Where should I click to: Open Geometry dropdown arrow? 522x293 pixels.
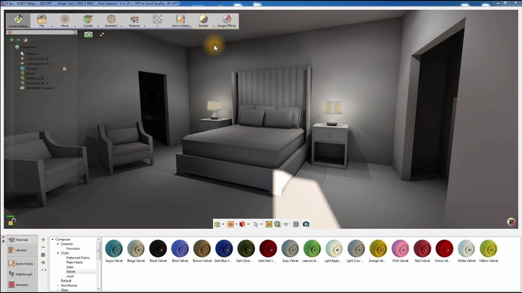coord(122,26)
